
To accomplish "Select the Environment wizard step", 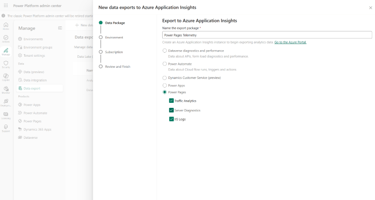I will [111, 37].
